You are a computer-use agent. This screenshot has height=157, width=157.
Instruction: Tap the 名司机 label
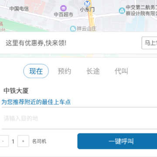(39, 141)
